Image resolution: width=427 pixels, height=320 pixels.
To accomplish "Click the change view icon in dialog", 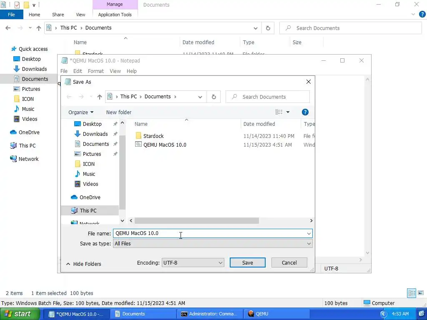I will (279, 112).
